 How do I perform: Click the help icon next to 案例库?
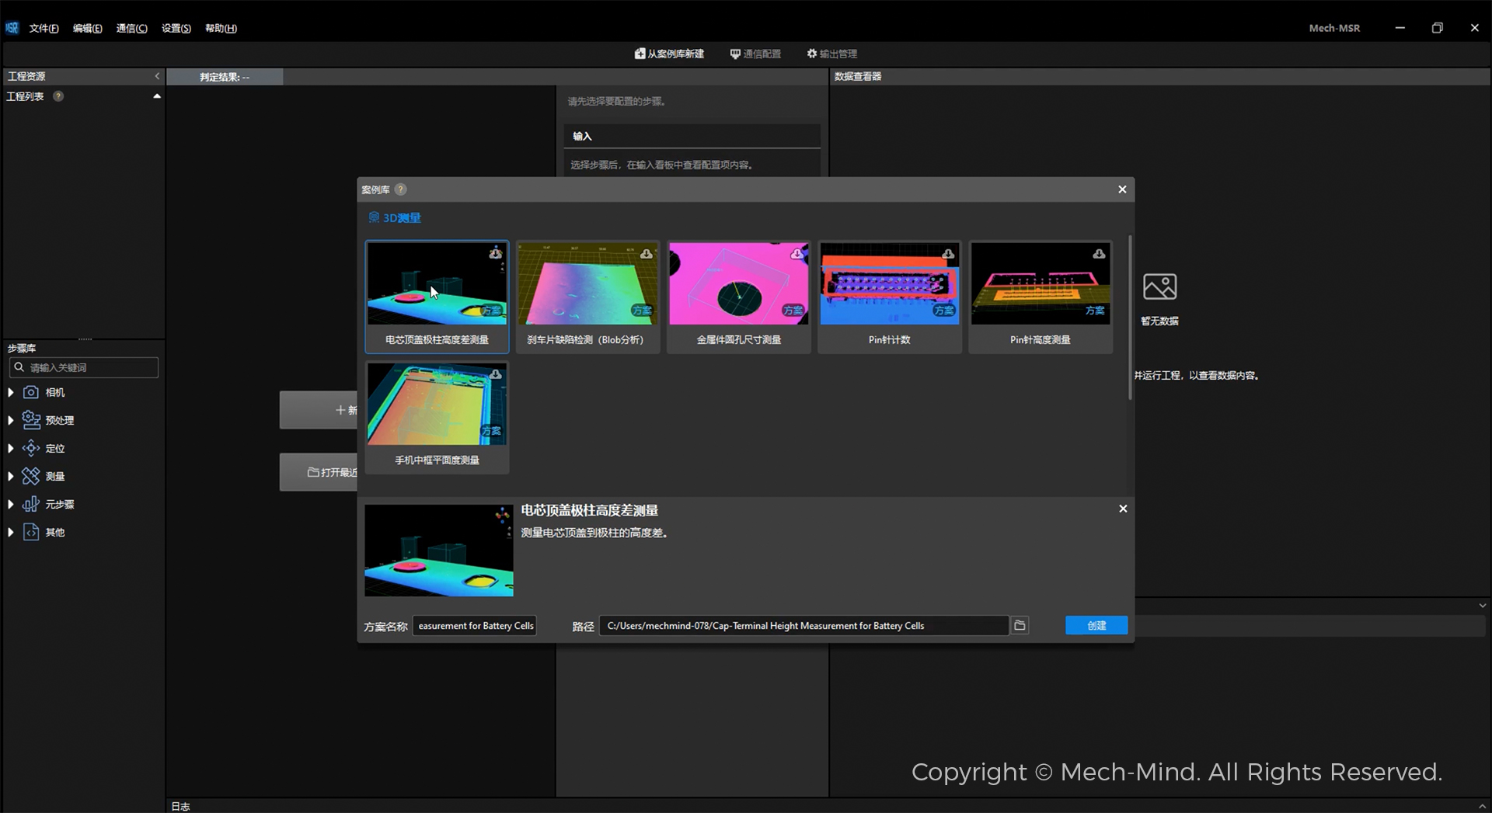[400, 189]
